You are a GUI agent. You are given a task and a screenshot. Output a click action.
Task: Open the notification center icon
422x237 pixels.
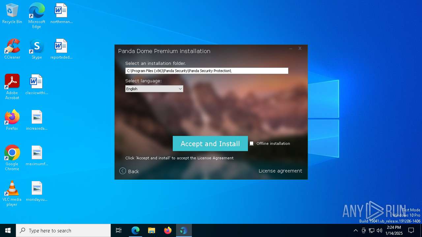coord(411,230)
